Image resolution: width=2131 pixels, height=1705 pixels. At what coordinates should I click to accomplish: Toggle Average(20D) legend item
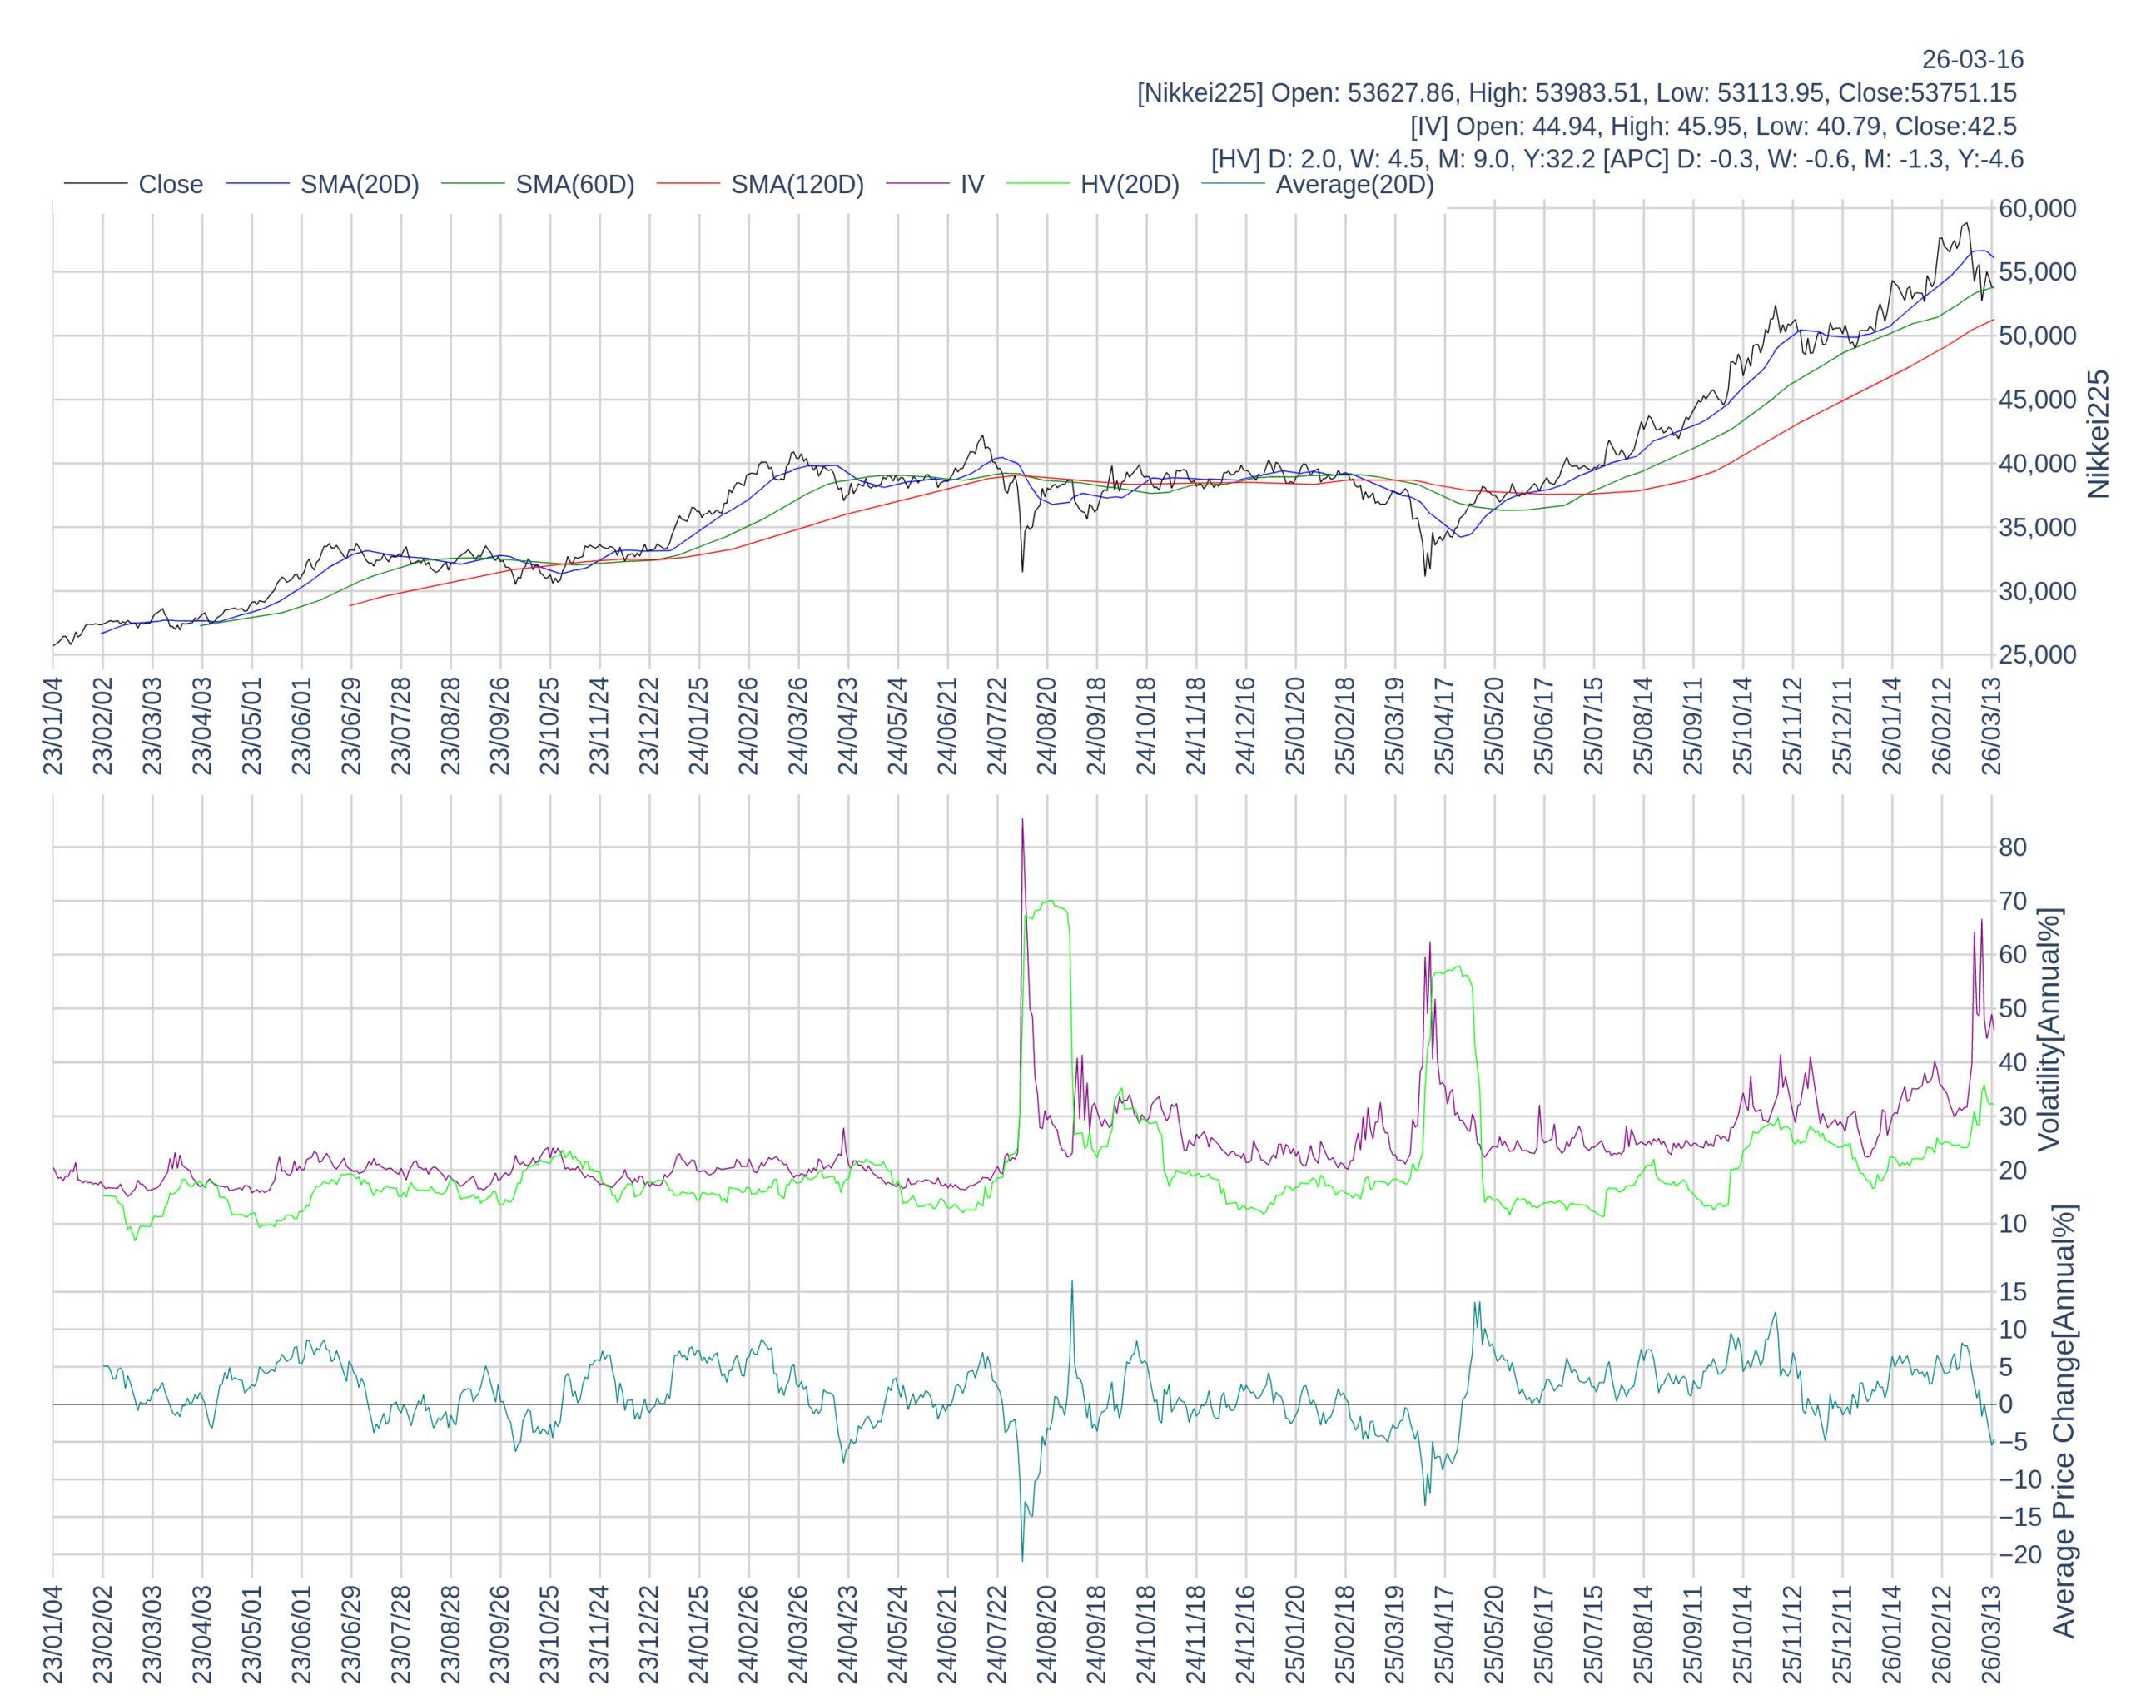(x=1354, y=185)
